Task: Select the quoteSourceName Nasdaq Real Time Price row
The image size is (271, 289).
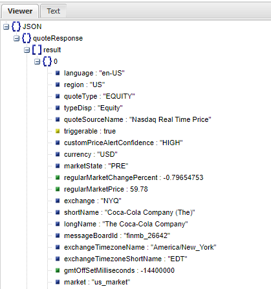Action: 138,119
